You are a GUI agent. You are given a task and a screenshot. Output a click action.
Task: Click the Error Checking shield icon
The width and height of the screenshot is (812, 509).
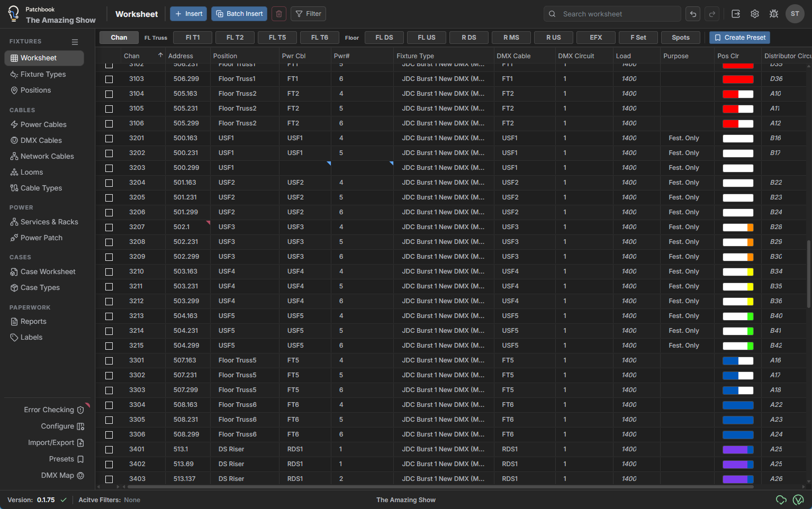point(80,410)
